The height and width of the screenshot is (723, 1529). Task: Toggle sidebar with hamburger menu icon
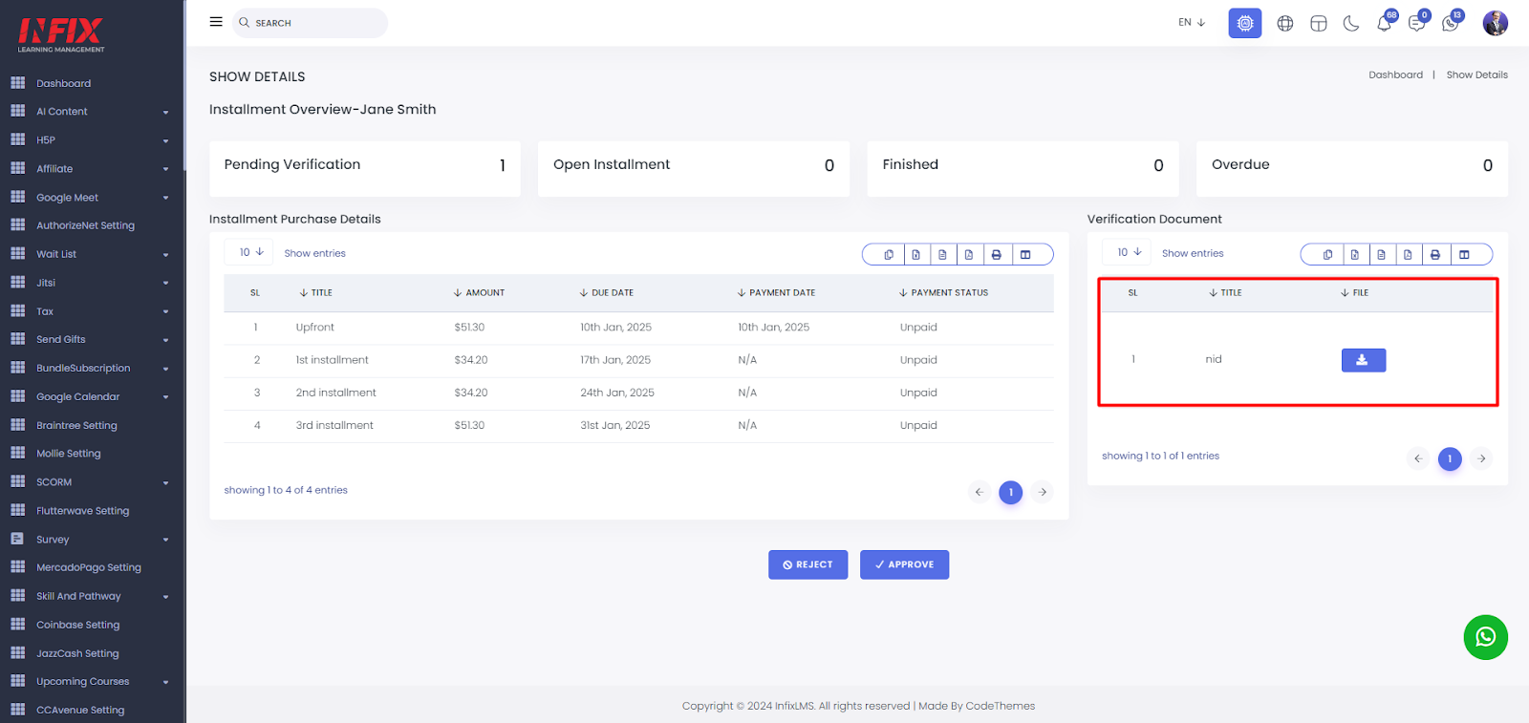tap(216, 22)
